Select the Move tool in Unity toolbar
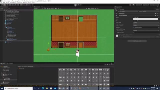 tap(4, 5)
